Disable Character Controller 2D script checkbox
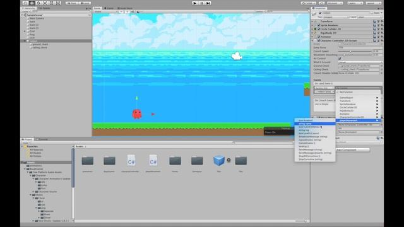 click(319, 40)
